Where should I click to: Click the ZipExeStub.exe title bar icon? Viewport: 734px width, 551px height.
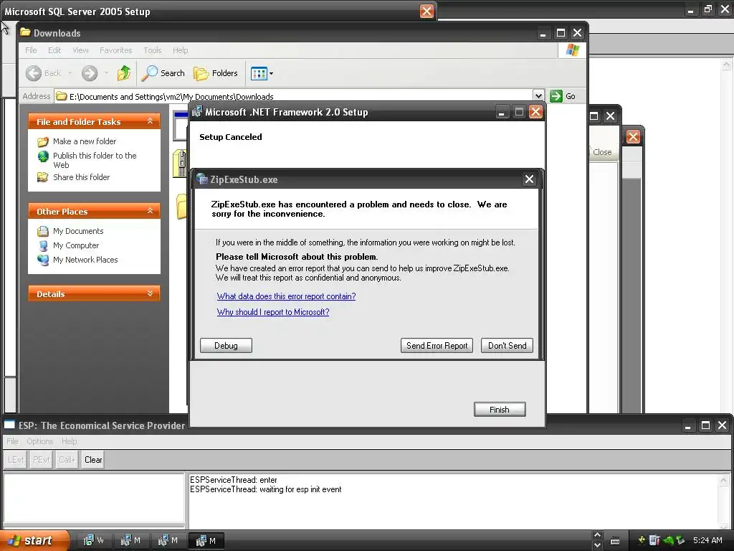click(202, 179)
